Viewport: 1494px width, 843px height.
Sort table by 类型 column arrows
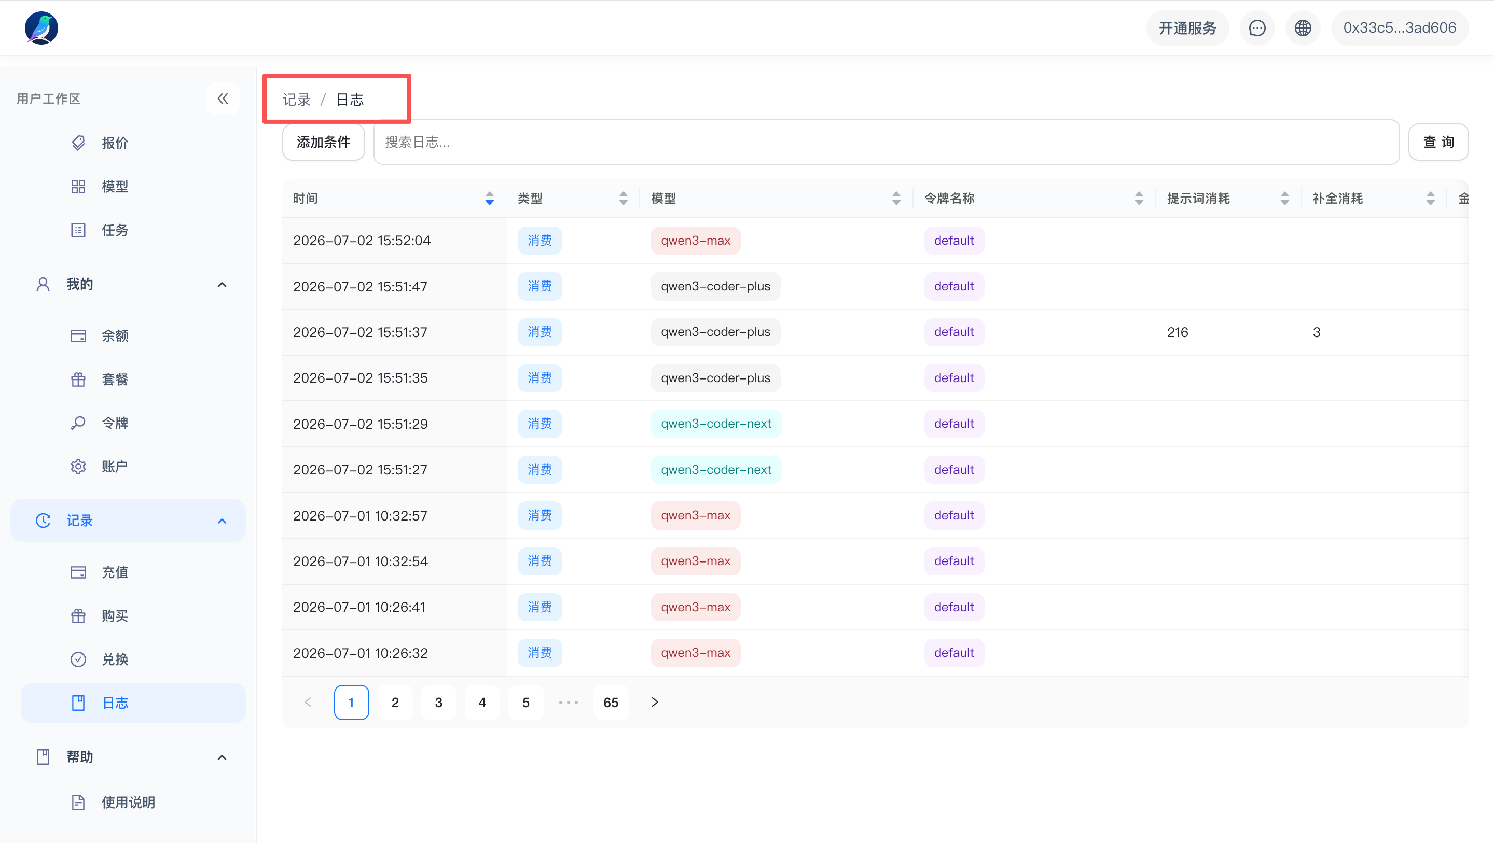click(624, 198)
